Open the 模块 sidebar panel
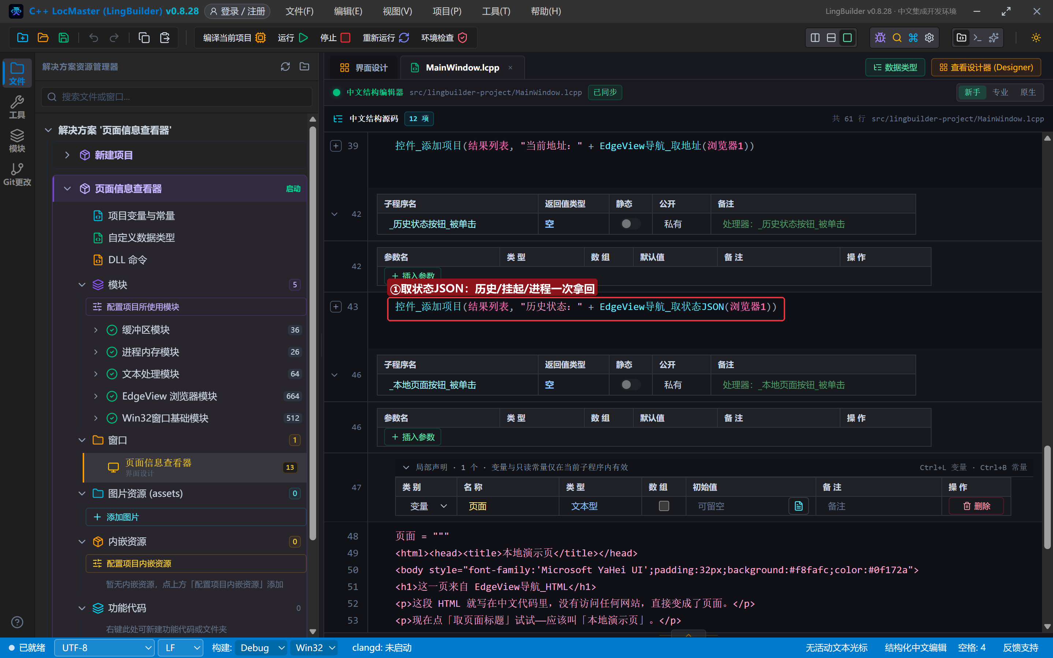This screenshot has width=1053, height=658. 17,141
